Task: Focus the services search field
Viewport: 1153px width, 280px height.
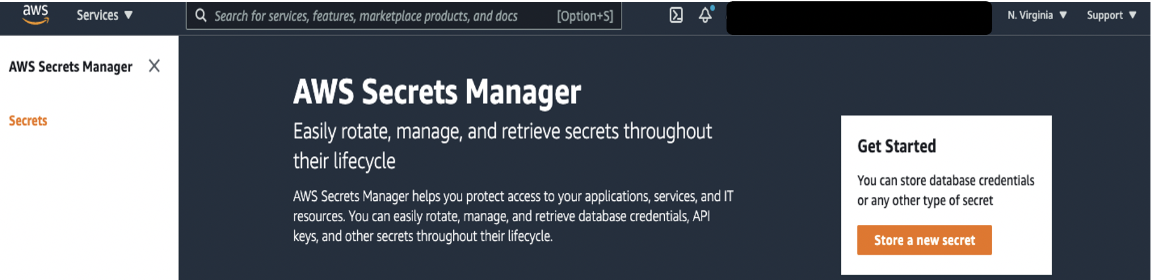Action: [x=404, y=16]
